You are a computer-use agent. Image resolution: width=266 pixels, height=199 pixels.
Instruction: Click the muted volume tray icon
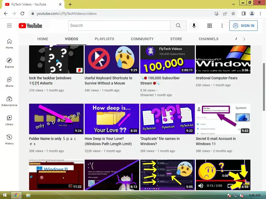[x=241, y=195]
